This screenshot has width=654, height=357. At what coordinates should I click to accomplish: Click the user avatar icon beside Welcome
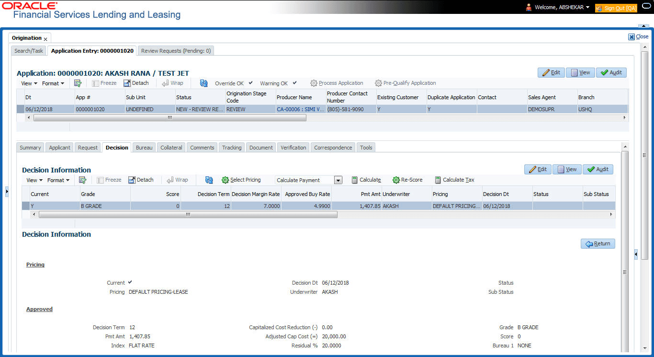pos(529,7)
